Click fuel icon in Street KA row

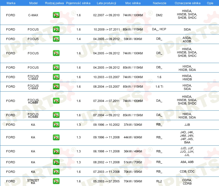[56, 181]
